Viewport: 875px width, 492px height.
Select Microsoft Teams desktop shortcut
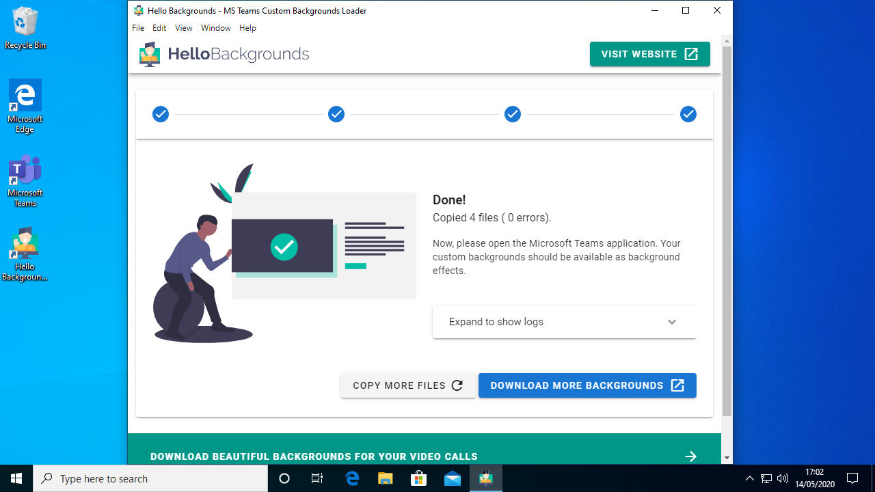[25, 180]
